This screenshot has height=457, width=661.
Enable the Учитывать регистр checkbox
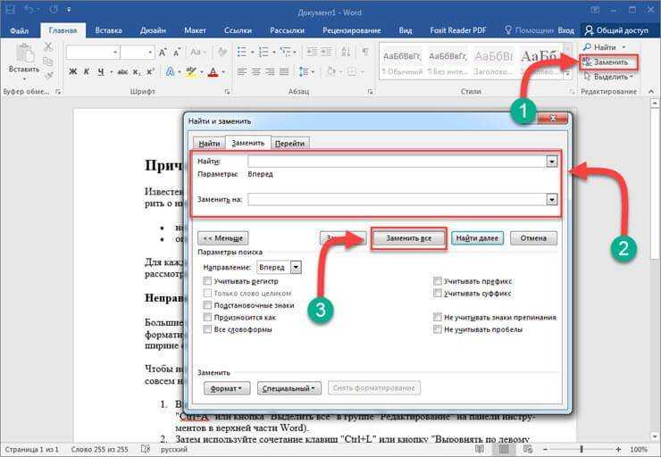tap(207, 281)
